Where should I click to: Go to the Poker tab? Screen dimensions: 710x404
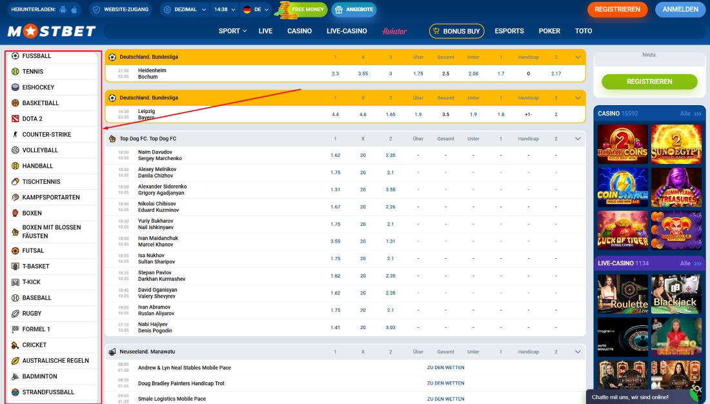coord(549,31)
